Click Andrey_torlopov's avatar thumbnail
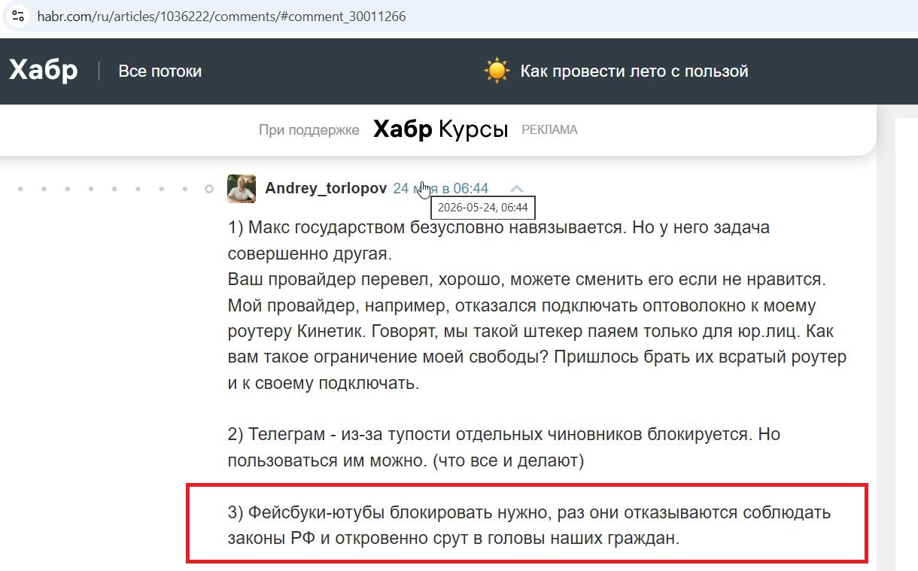 click(242, 188)
